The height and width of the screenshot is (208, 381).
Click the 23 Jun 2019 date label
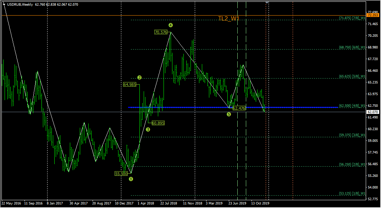click(237, 203)
